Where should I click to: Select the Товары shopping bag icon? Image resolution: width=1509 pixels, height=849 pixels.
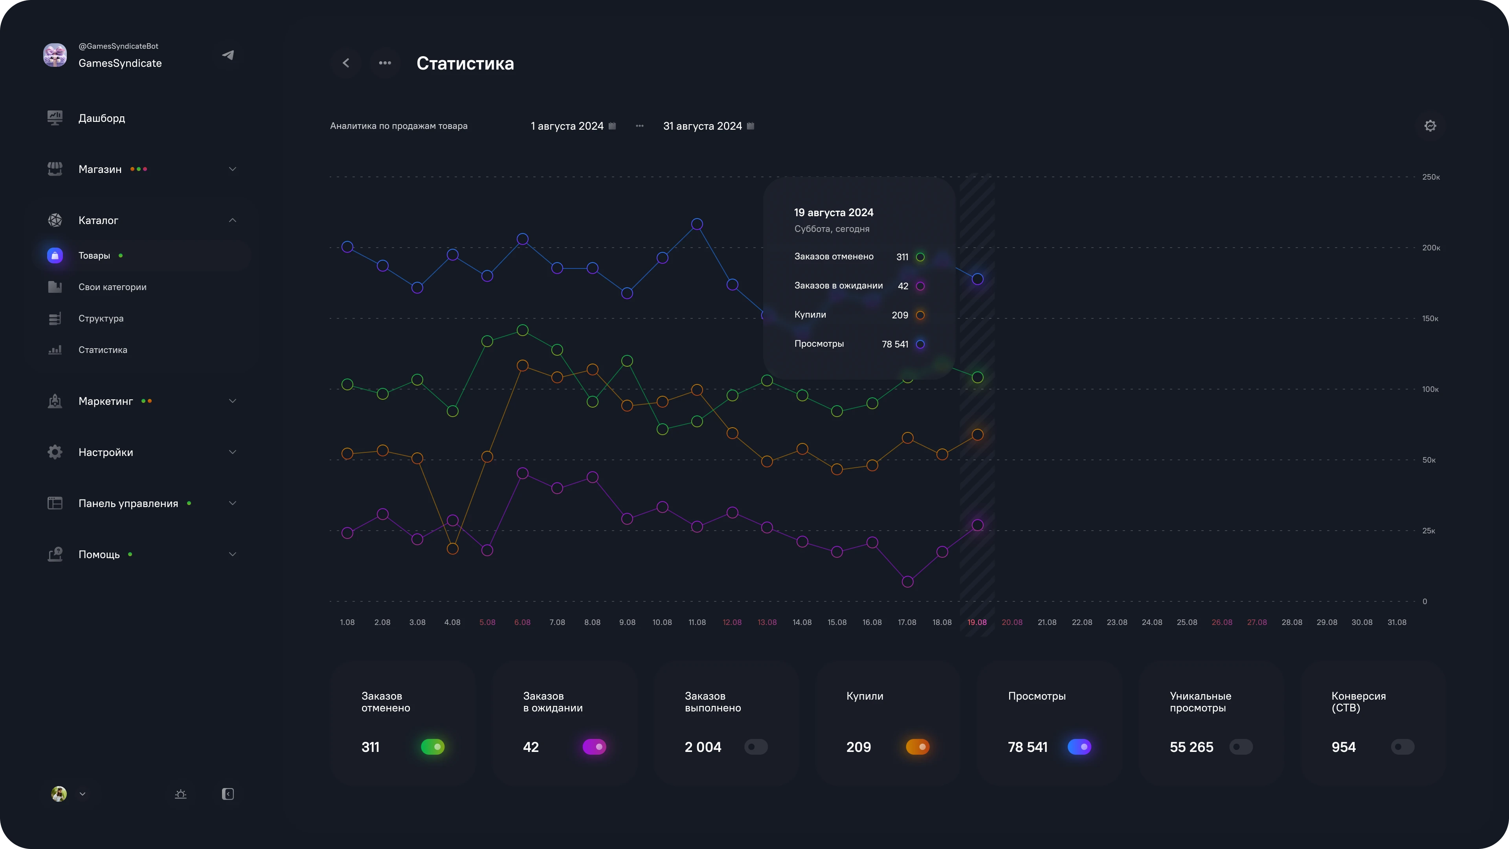pyautogui.click(x=55, y=255)
